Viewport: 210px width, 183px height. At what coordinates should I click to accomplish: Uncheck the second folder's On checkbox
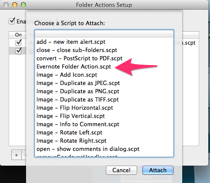[x=18, y=51]
